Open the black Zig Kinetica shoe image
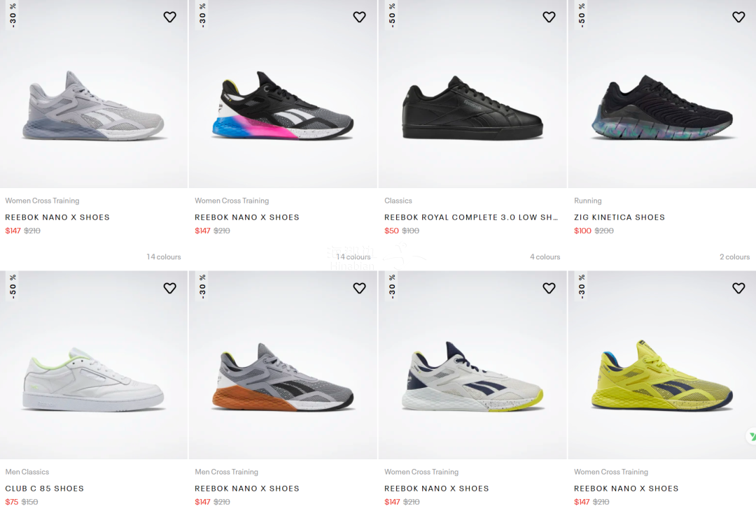The image size is (756, 513). (661, 108)
